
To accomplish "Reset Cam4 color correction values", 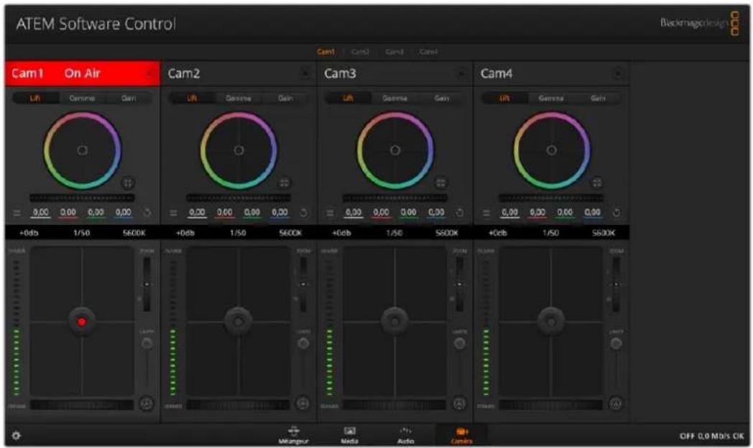I will click(616, 212).
